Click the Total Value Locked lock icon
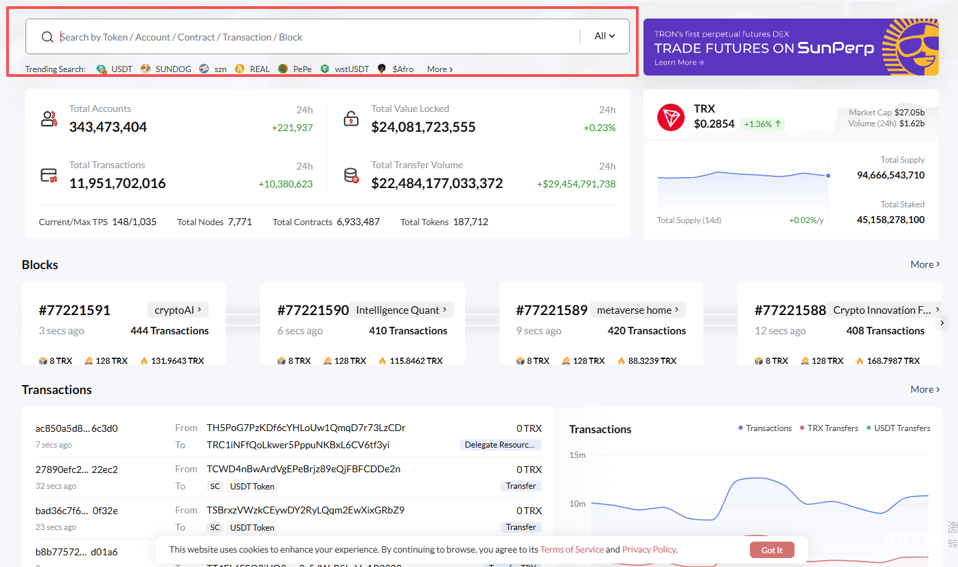This screenshot has width=958, height=567. pyautogui.click(x=351, y=119)
